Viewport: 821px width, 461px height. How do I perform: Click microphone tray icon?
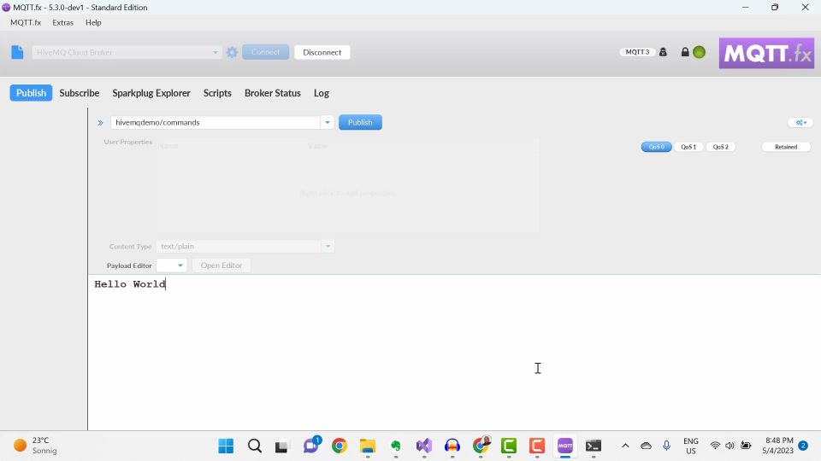[666, 446]
